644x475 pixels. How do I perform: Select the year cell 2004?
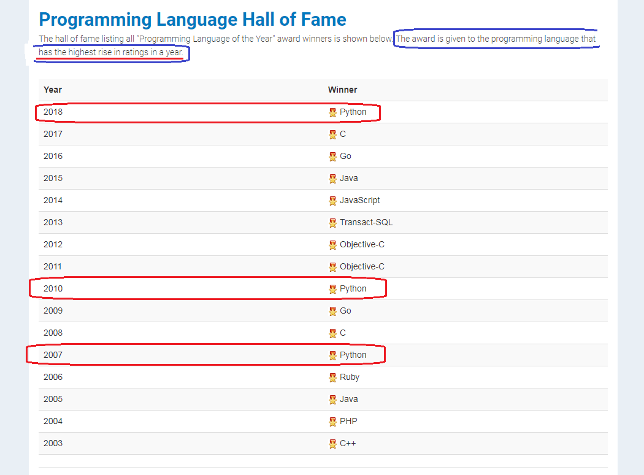pos(53,421)
